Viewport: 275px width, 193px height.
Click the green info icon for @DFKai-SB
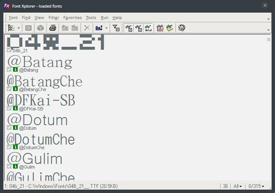tap(16, 108)
